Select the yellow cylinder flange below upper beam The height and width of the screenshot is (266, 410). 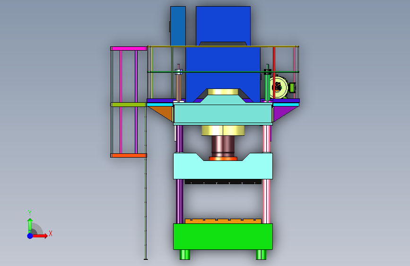point(223,130)
